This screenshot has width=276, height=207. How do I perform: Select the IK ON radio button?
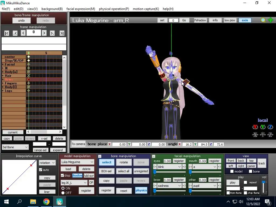[x=63, y=188]
